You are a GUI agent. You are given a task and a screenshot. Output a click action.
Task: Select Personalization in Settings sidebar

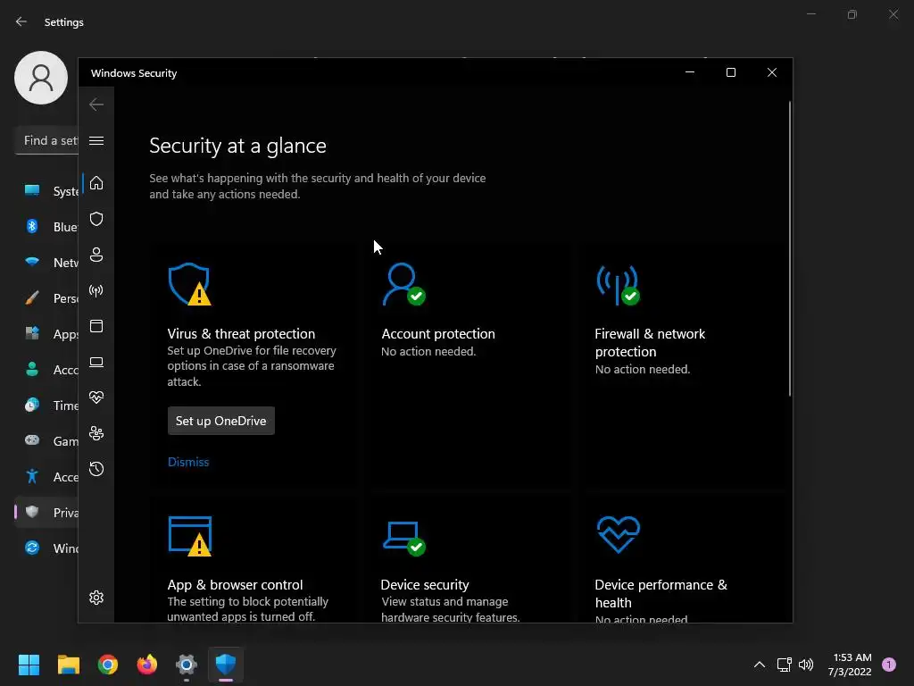pos(46,298)
